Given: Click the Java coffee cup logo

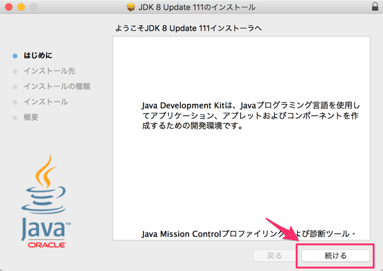Looking at the screenshot, I should click(43, 184).
